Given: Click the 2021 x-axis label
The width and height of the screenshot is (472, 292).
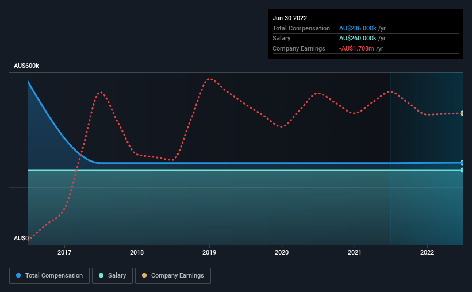Looking at the screenshot, I should pos(355,252).
